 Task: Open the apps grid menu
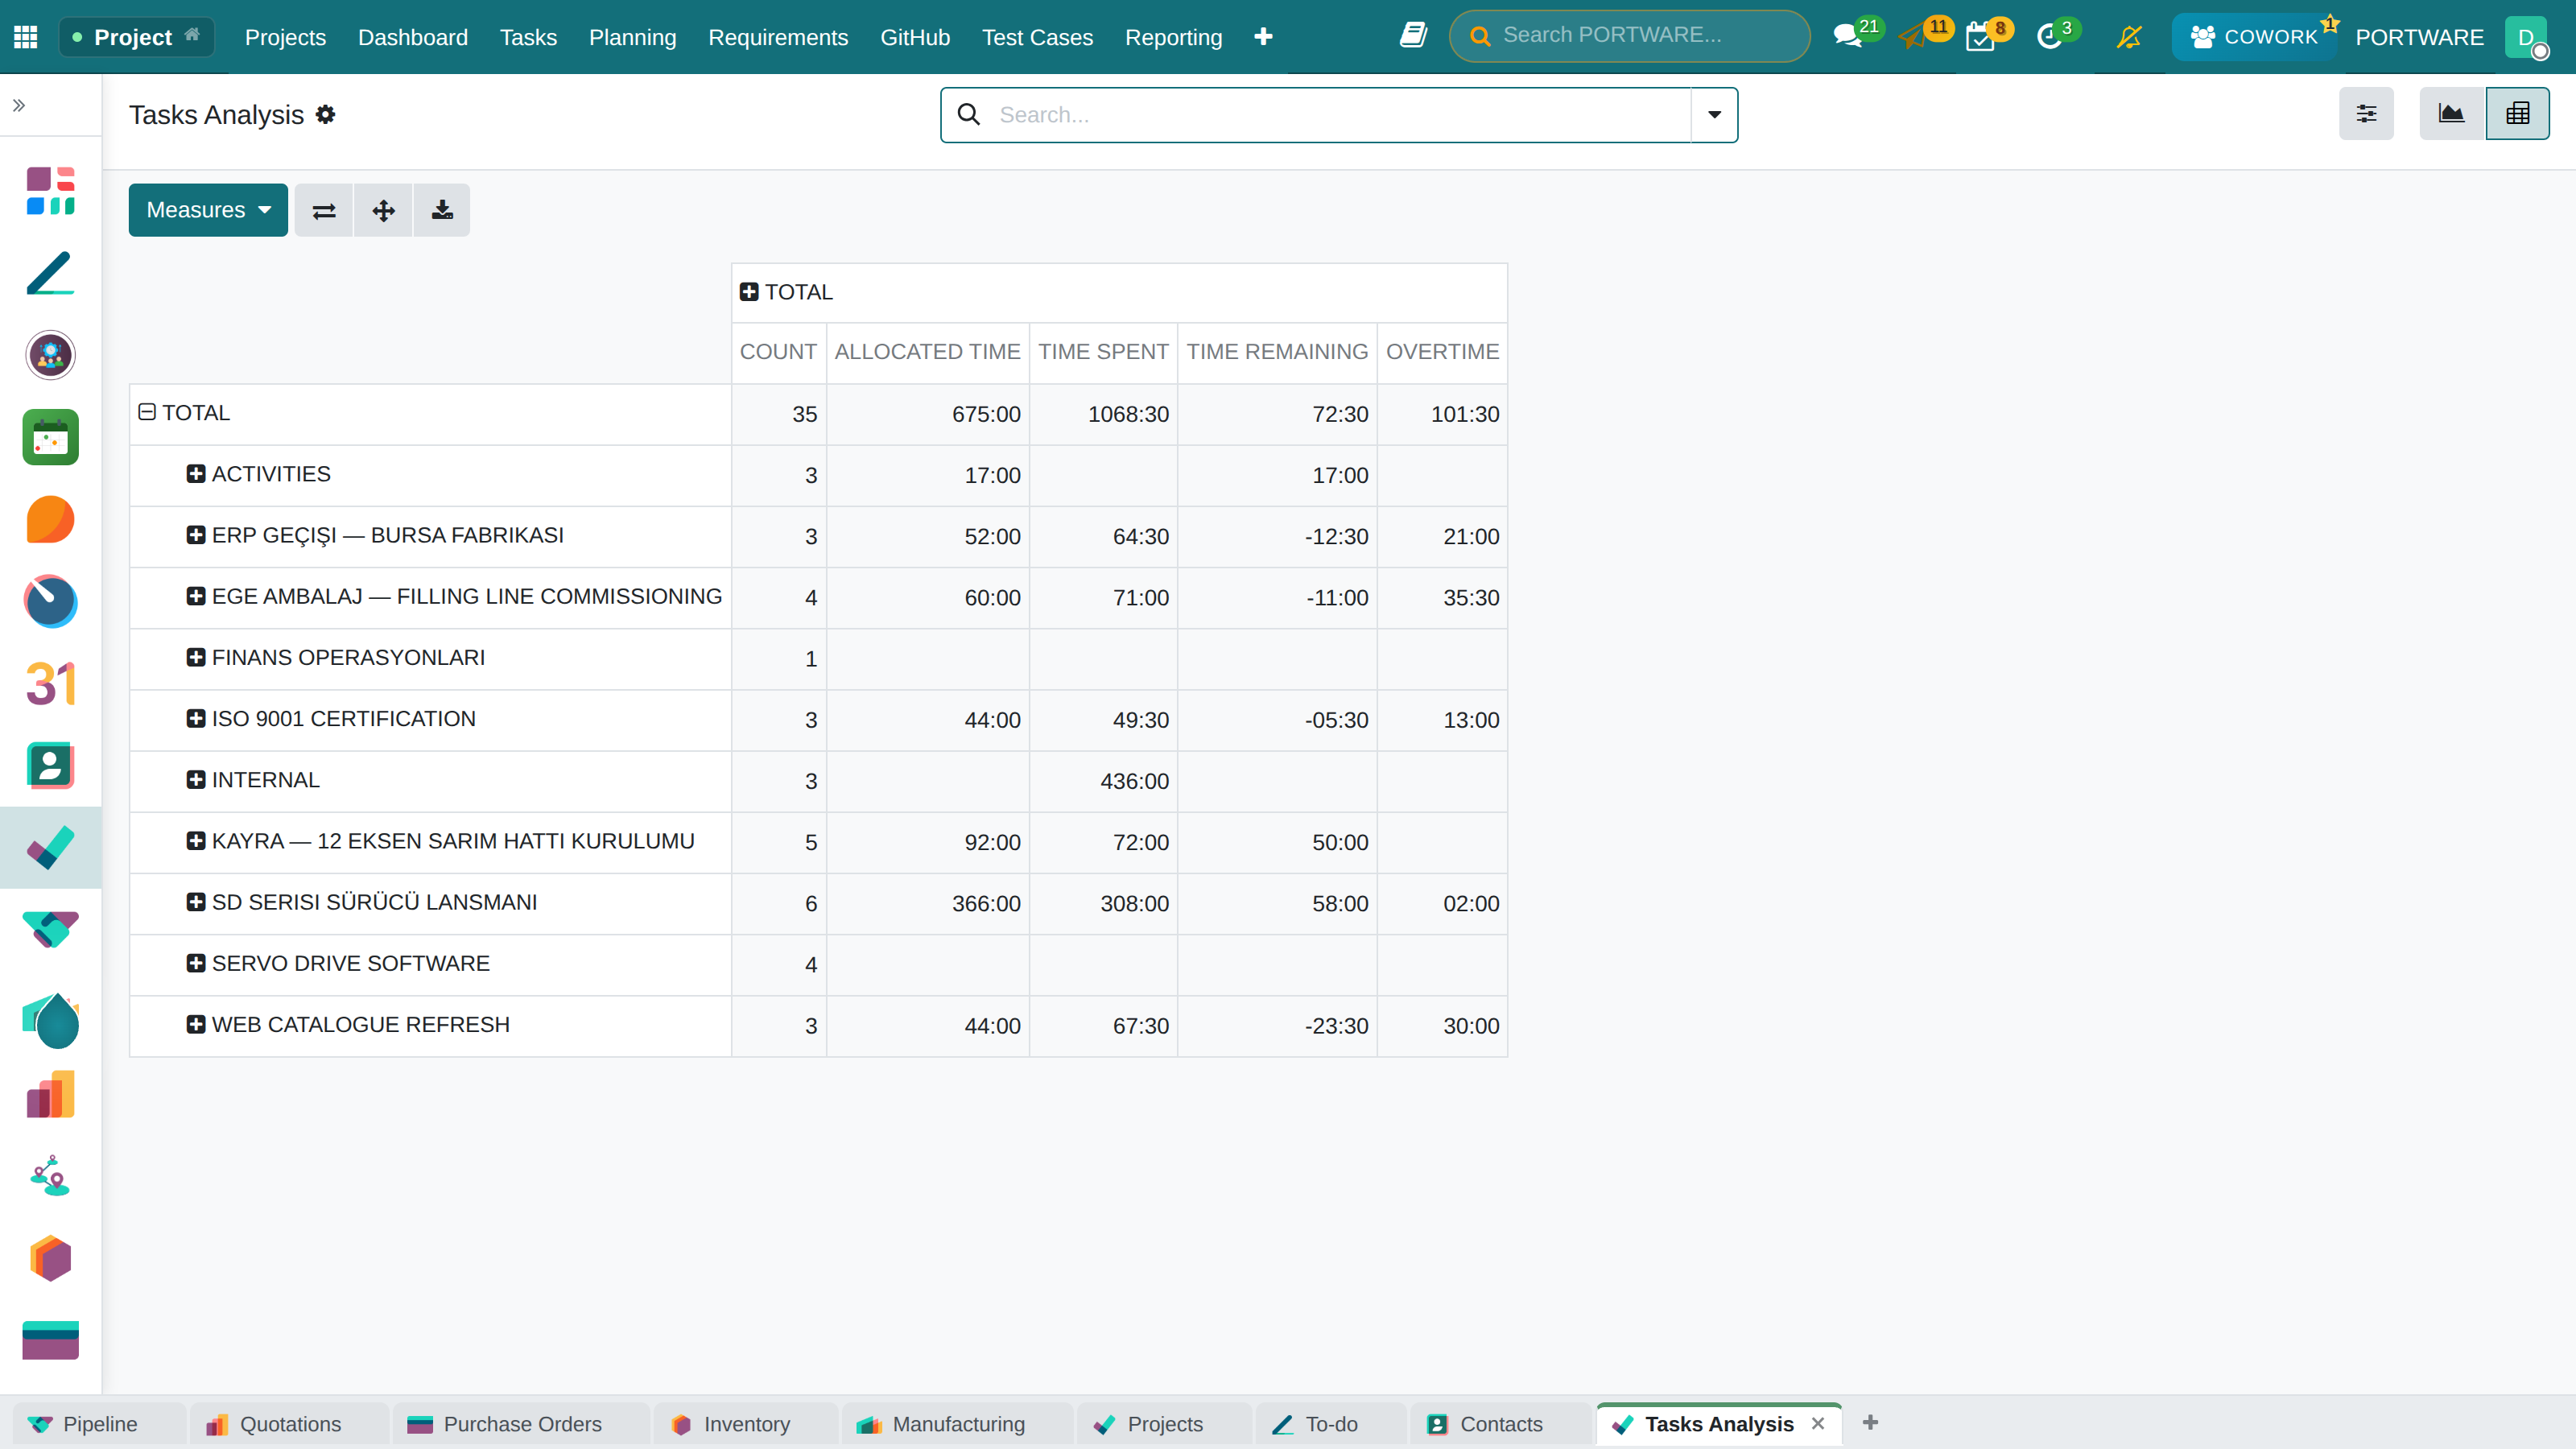pos(26,37)
